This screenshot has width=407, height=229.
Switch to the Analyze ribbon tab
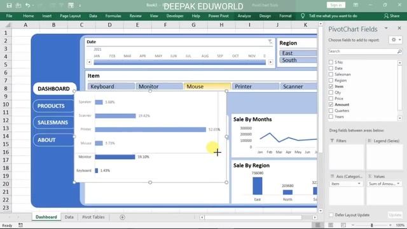point(244,16)
